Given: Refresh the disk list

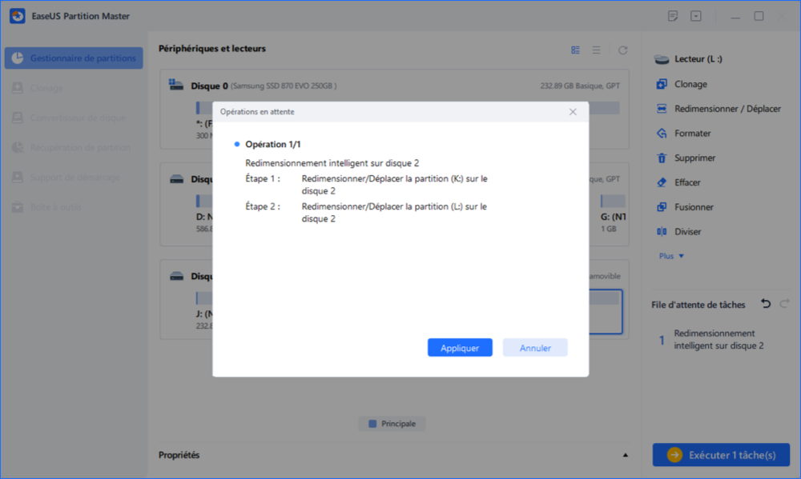Looking at the screenshot, I should [622, 50].
